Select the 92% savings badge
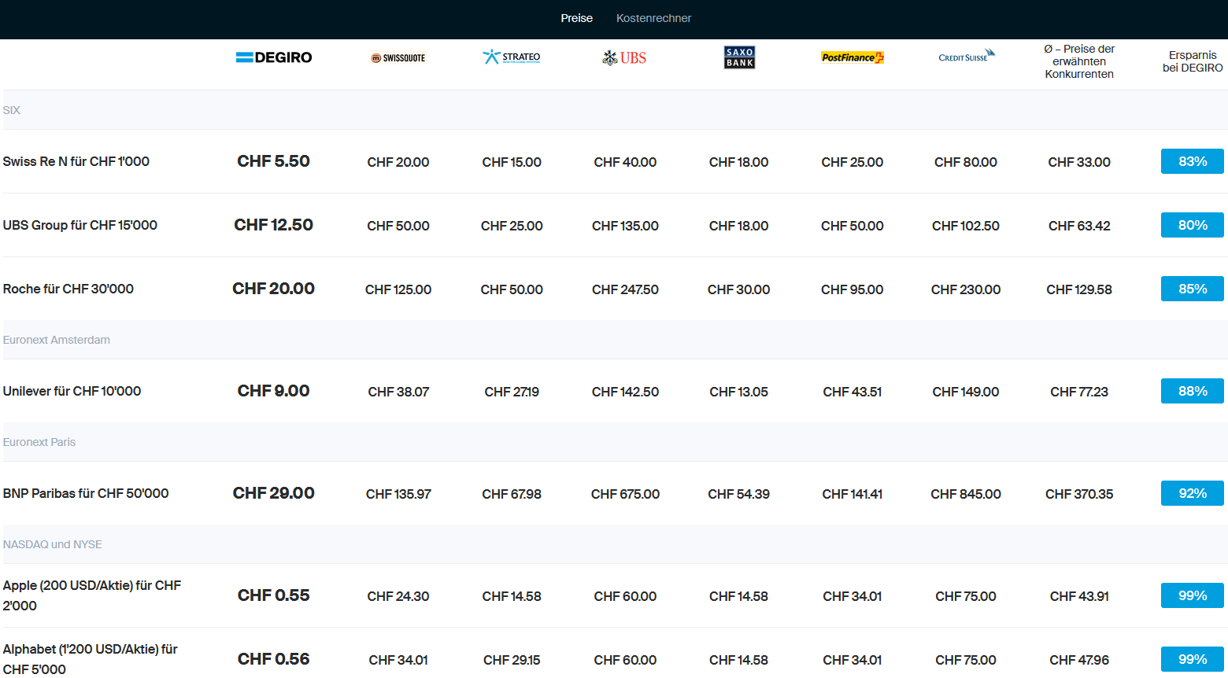 (1193, 493)
